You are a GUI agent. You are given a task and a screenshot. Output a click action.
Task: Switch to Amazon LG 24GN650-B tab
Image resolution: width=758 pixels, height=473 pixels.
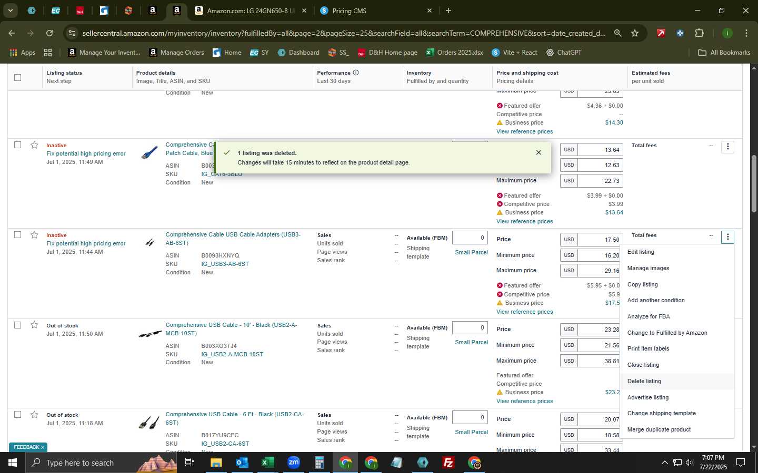(251, 11)
